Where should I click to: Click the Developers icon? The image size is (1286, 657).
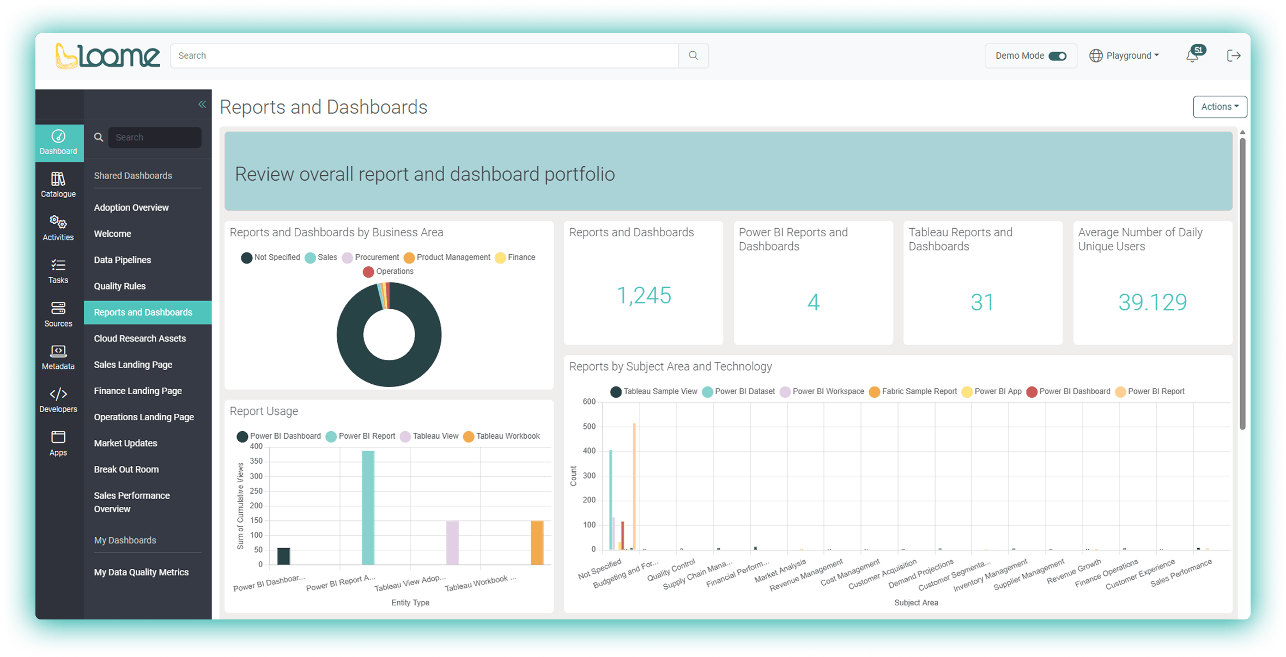click(x=58, y=400)
